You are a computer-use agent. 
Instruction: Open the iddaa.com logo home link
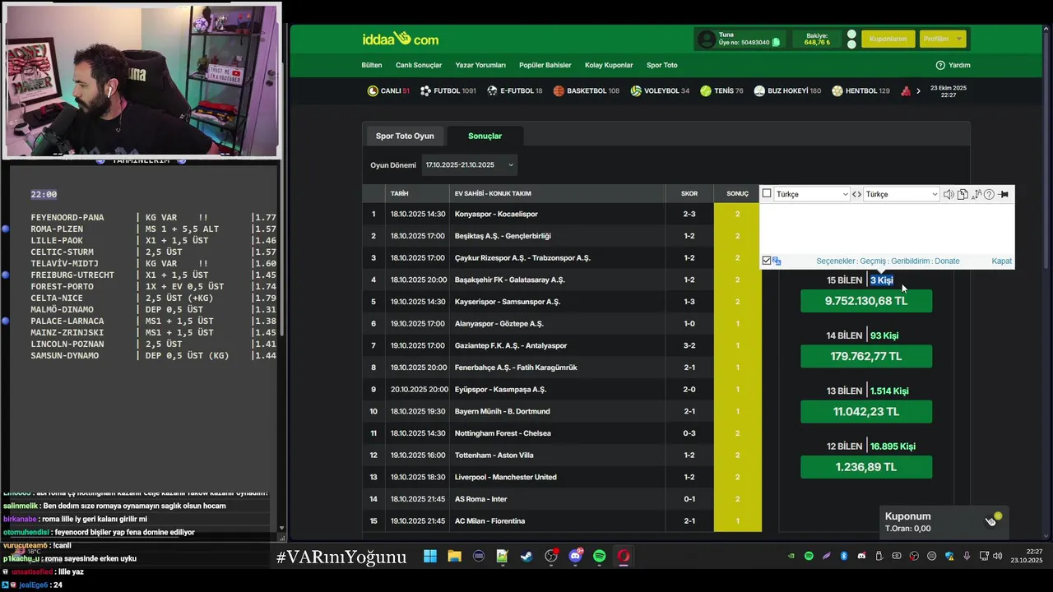400,39
